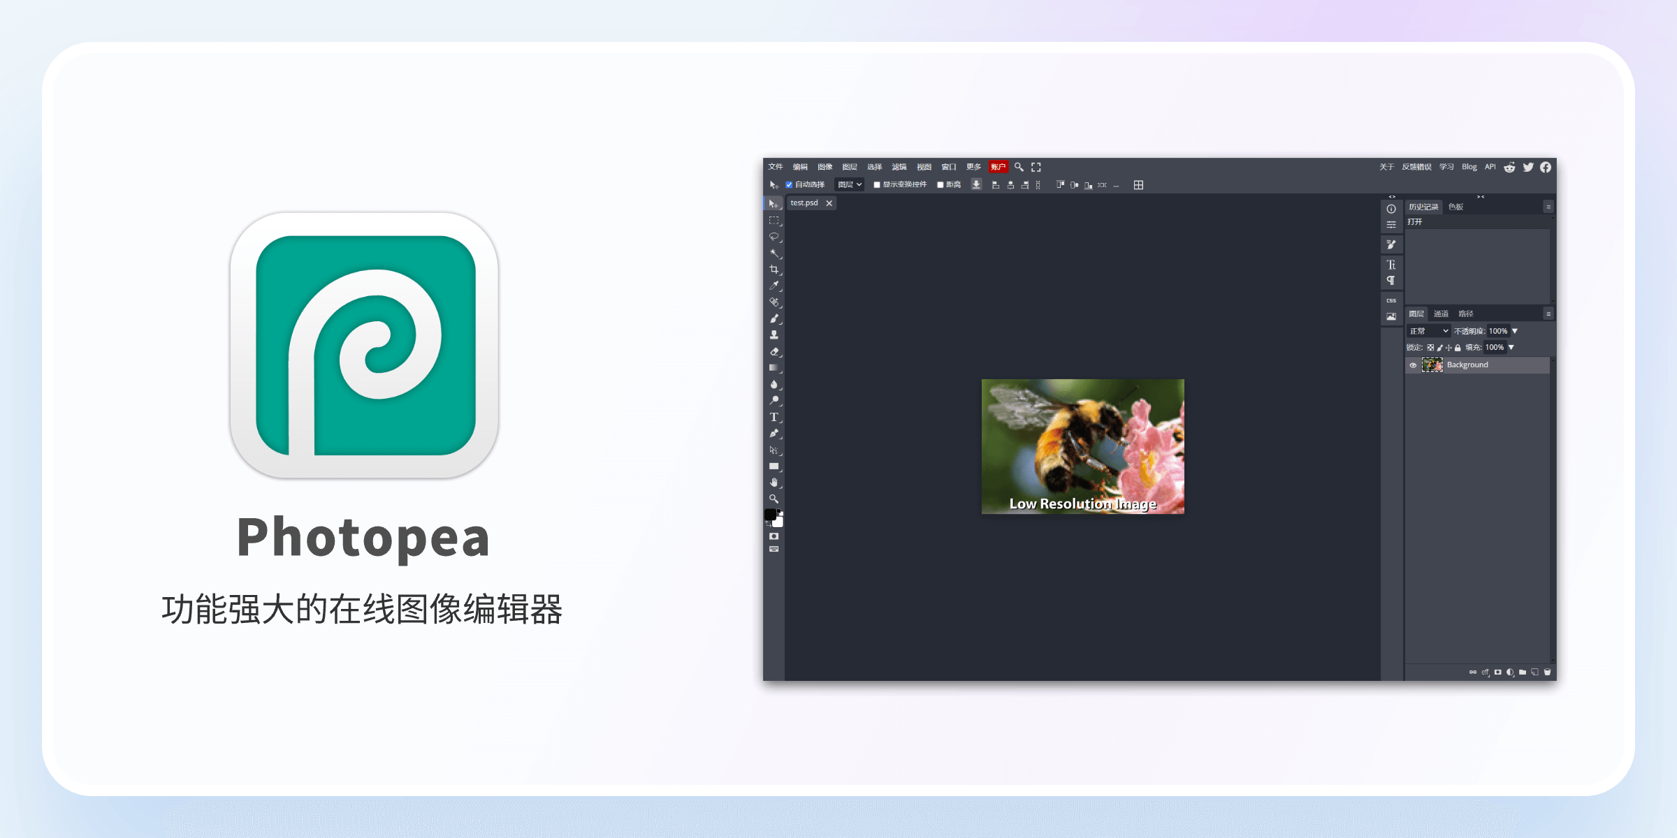Toggle lock transparent pixels icon
1677x838 pixels.
click(1430, 348)
